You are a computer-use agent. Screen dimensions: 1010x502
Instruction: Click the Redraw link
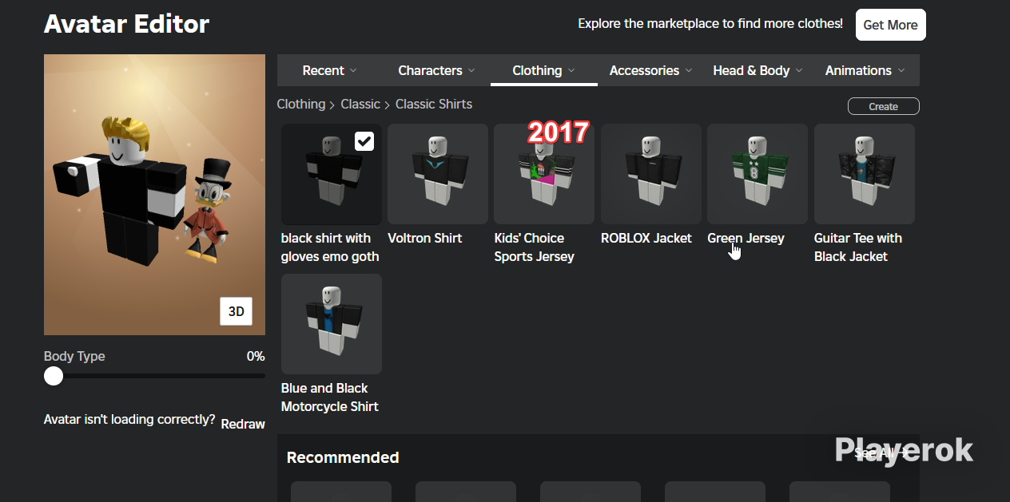(243, 424)
